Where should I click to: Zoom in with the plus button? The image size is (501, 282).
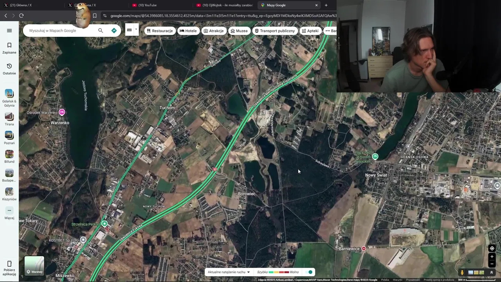pyautogui.click(x=492, y=257)
